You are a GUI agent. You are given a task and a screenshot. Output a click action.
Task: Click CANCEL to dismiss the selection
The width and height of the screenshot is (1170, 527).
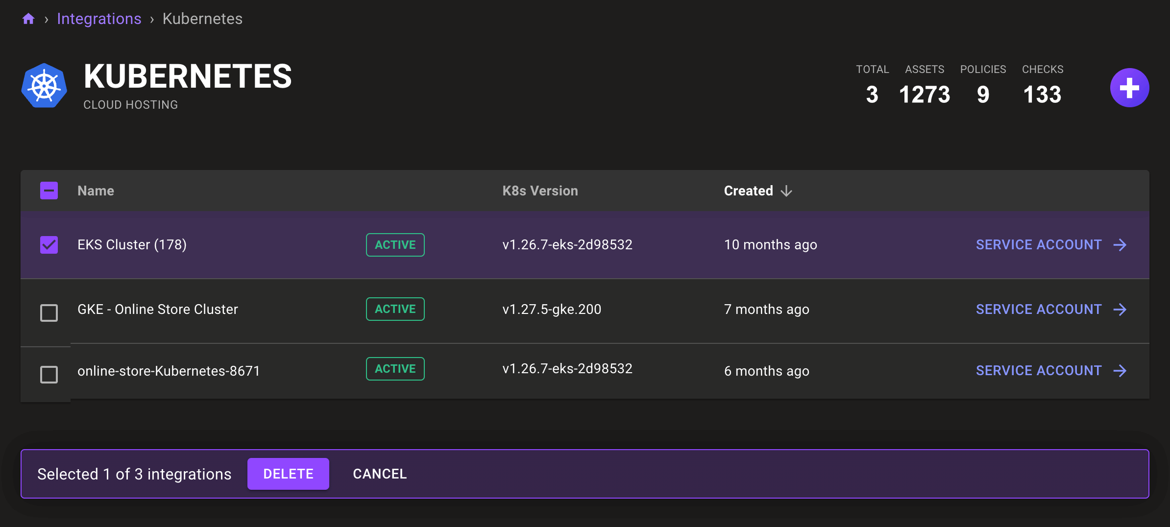coord(379,474)
